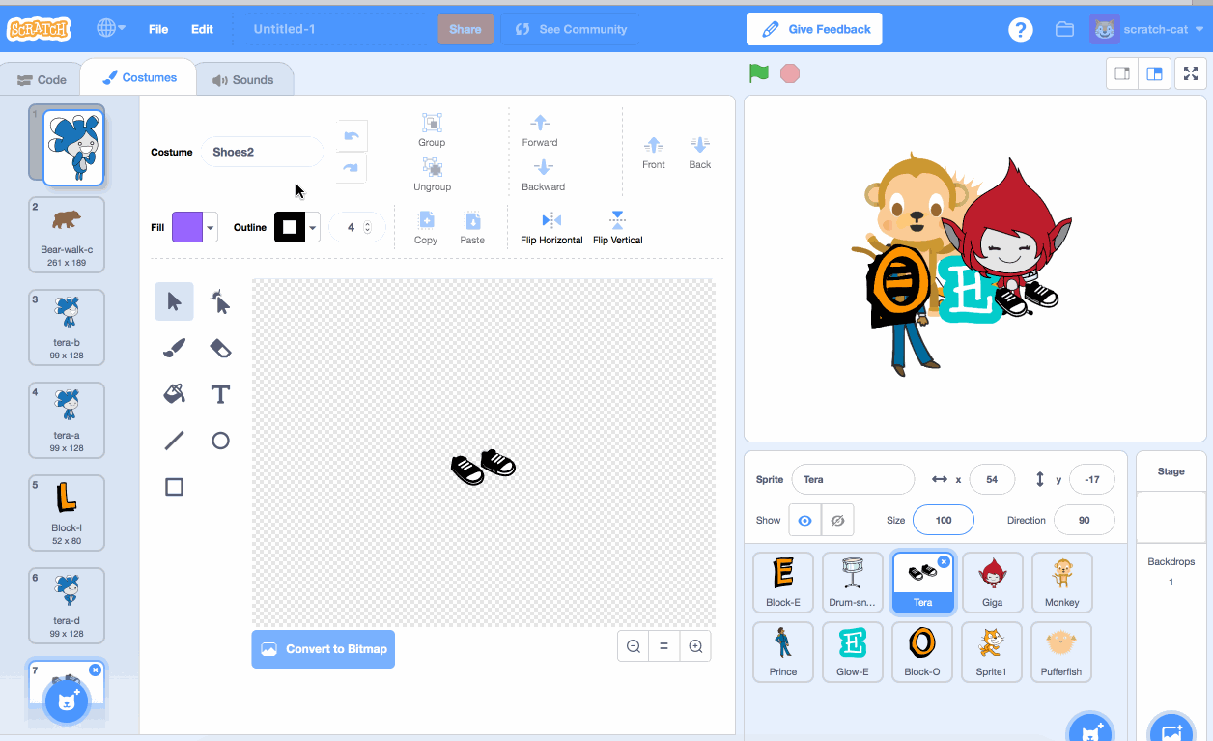This screenshot has width=1213, height=741.
Task: Enter full screen stage mode
Action: click(x=1191, y=73)
